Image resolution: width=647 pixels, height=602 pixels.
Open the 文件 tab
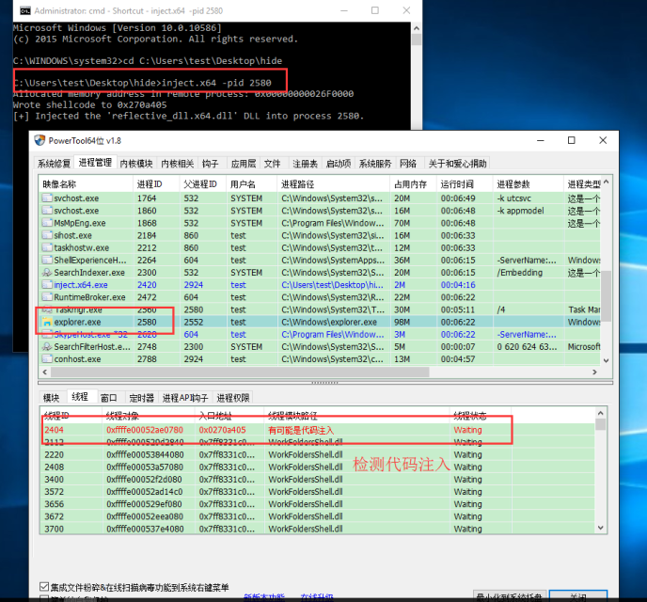(x=272, y=164)
